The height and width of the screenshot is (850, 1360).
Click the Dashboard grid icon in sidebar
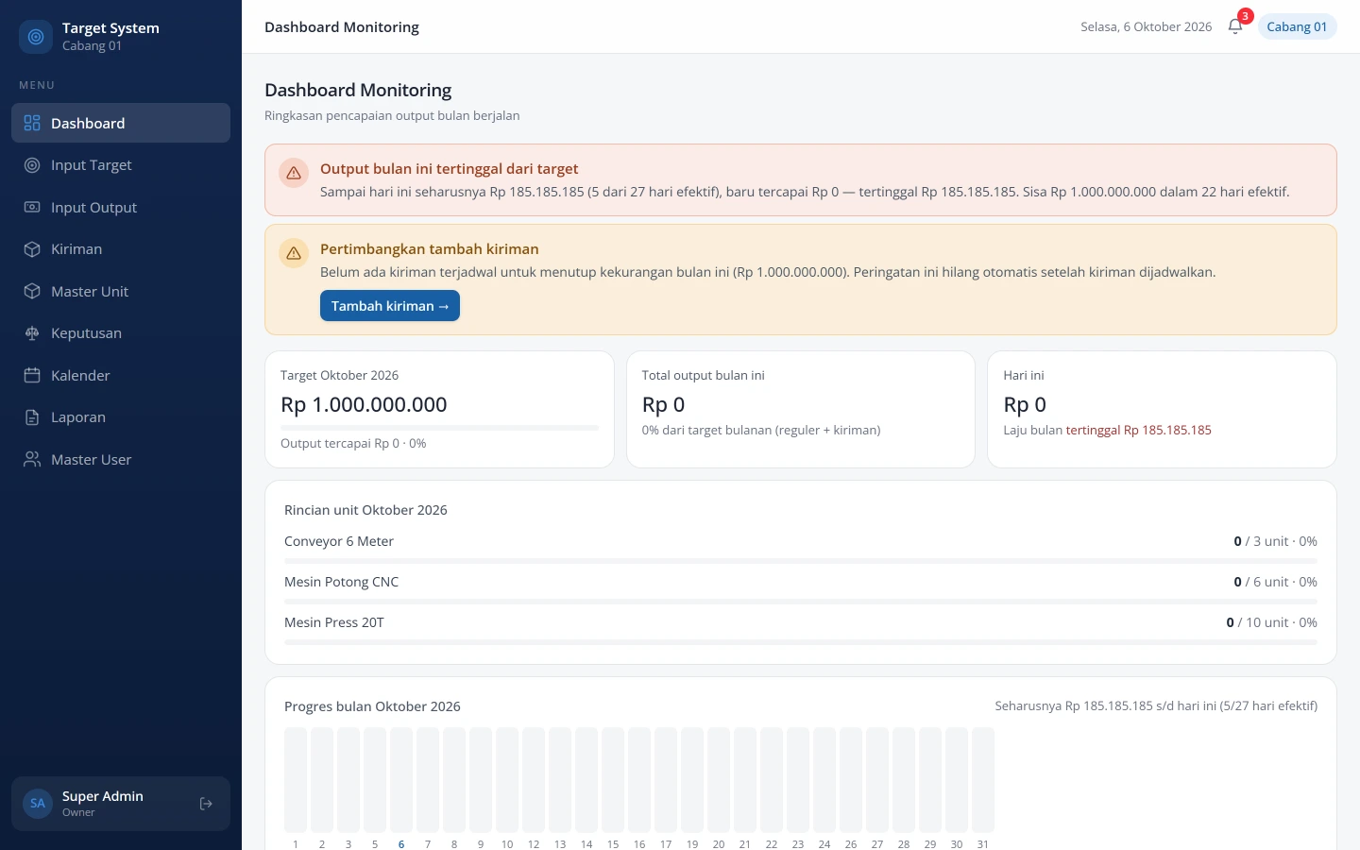pyautogui.click(x=32, y=123)
